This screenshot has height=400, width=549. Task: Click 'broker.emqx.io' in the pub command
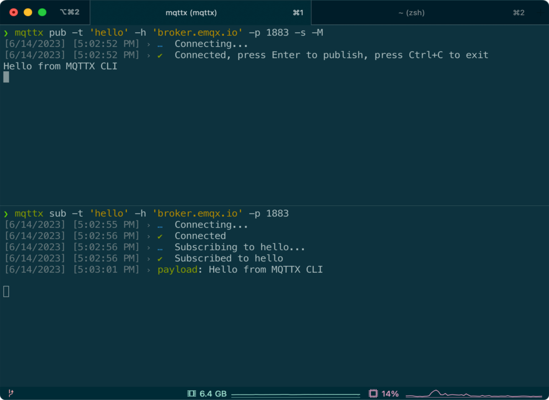click(197, 32)
